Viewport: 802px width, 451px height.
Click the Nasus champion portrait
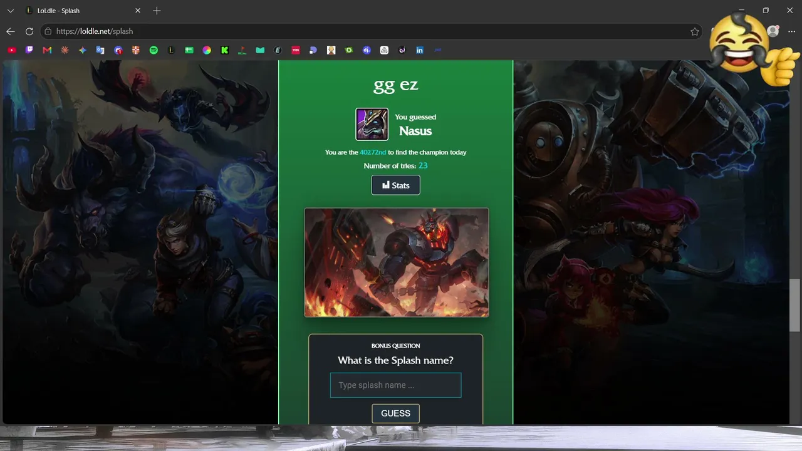(372, 124)
